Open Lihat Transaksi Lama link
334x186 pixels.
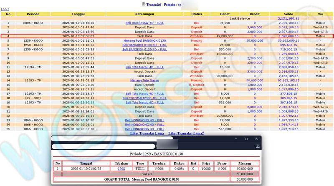click(147, 133)
